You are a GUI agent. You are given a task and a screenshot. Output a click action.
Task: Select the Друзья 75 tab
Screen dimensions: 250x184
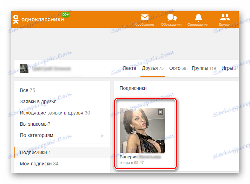pos(153,68)
